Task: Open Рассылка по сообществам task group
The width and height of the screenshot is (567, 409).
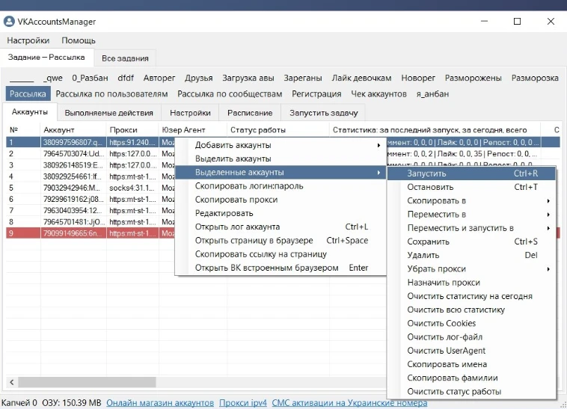Action: coord(230,94)
